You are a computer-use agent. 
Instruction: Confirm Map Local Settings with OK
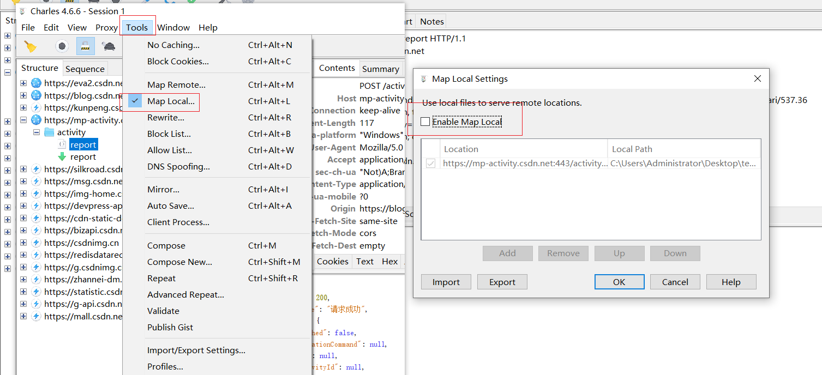click(619, 282)
